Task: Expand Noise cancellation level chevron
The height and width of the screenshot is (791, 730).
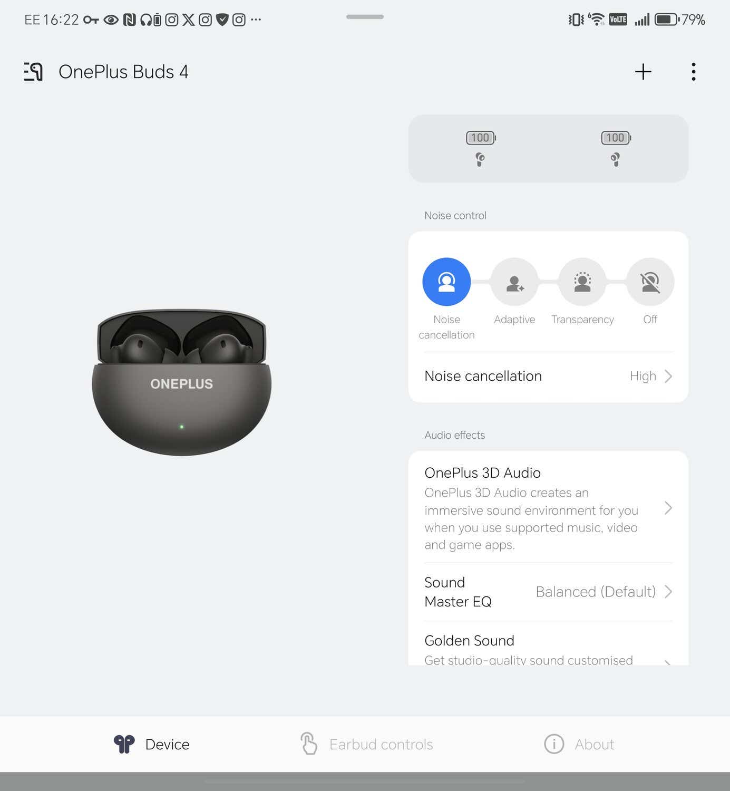Action: pyautogui.click(x=668, y=376)
